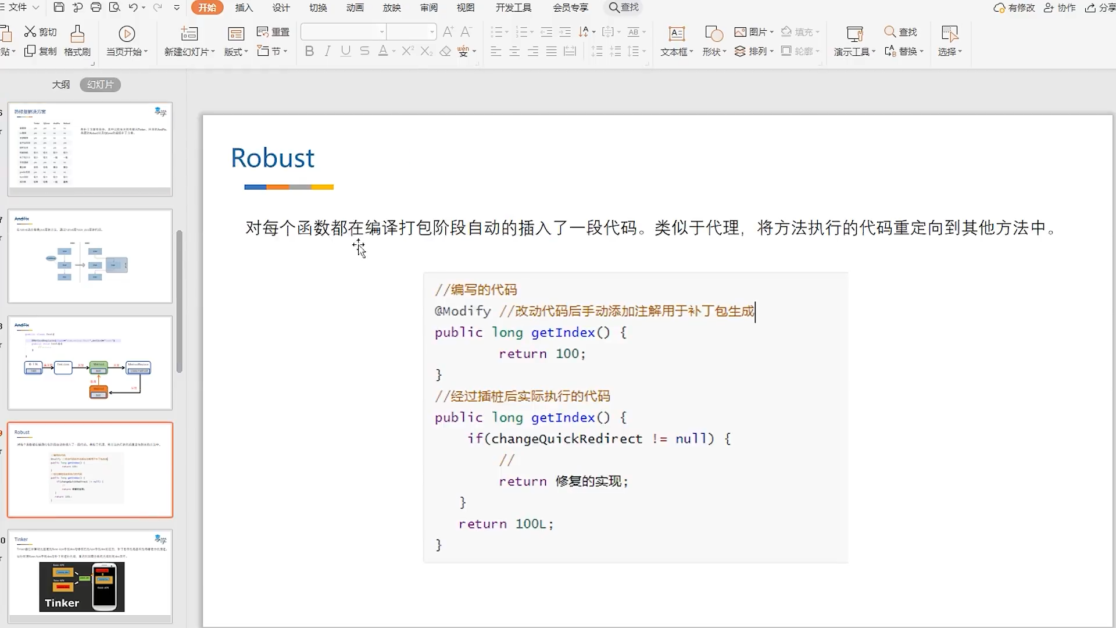Click the undo arrow icon
The height and width of the screenshot is (628, 1116).
(133, 8)
